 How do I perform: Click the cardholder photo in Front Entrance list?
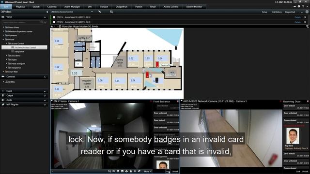point(163,164)
